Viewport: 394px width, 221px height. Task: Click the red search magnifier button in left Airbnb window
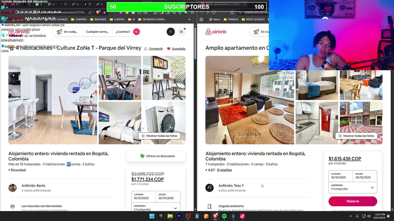coord(136,32)
